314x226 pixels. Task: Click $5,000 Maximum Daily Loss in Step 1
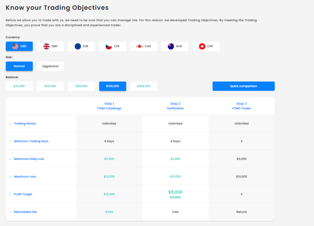(x=109, y=159)
